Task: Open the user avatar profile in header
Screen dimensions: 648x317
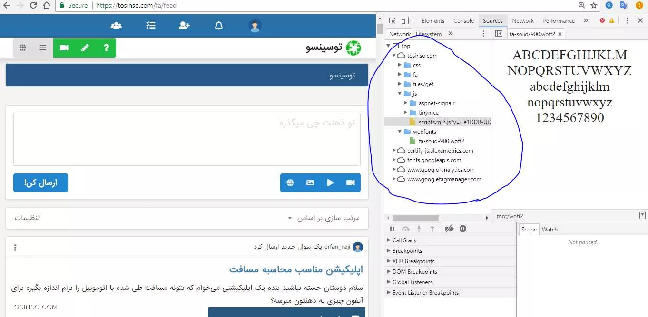Action: [255, 26]
